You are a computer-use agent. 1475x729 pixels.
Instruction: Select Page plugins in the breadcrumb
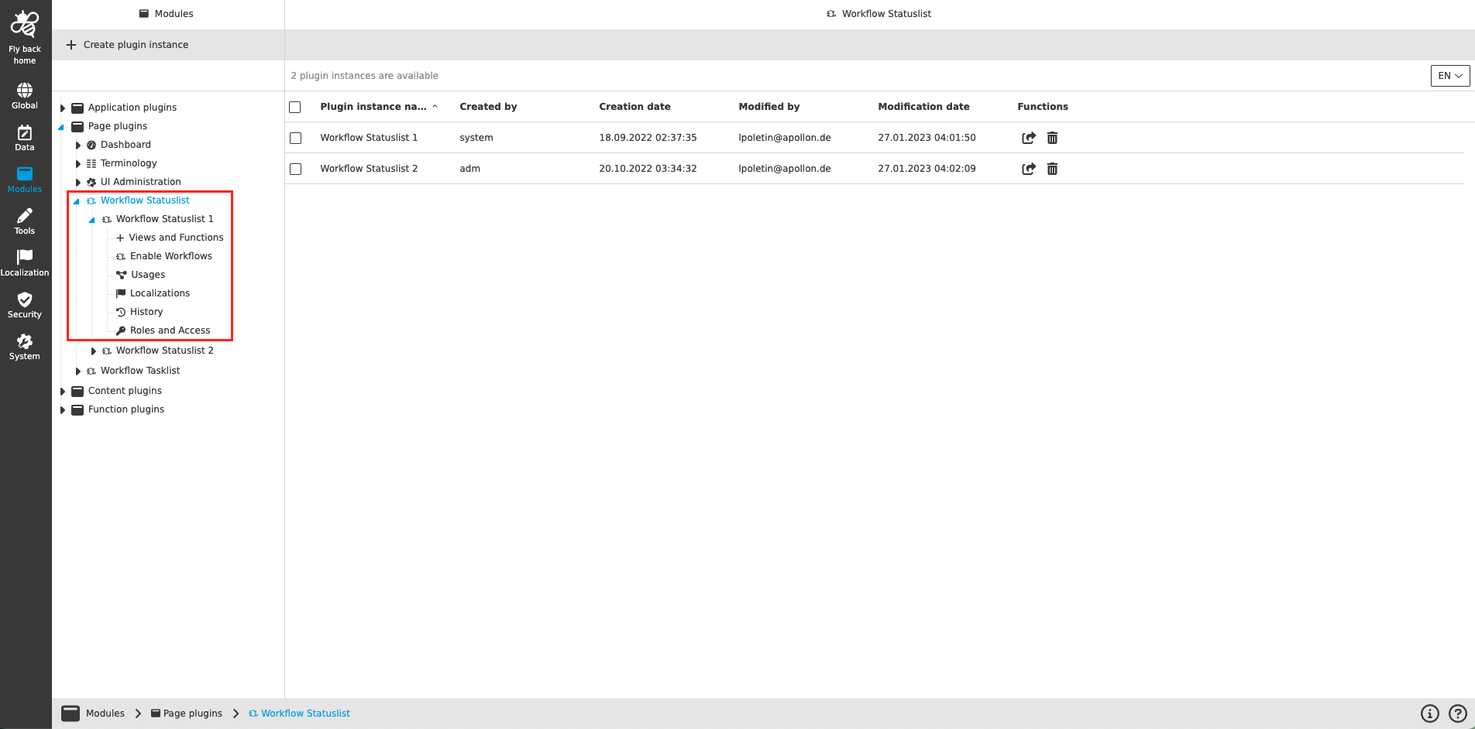pyautogui.click(x=193, y=713)
